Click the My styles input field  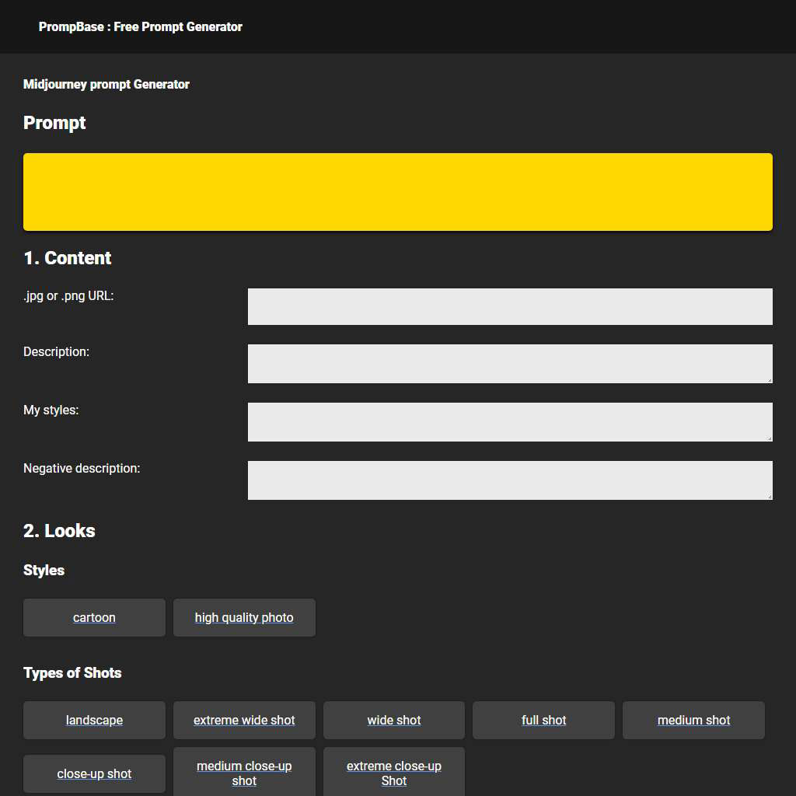click(x=509, y=421)
